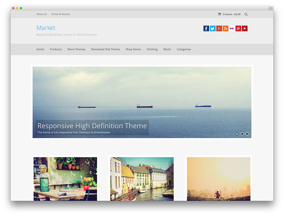
Task: Select Download this Theme in the menu
Action: point(105,49)
